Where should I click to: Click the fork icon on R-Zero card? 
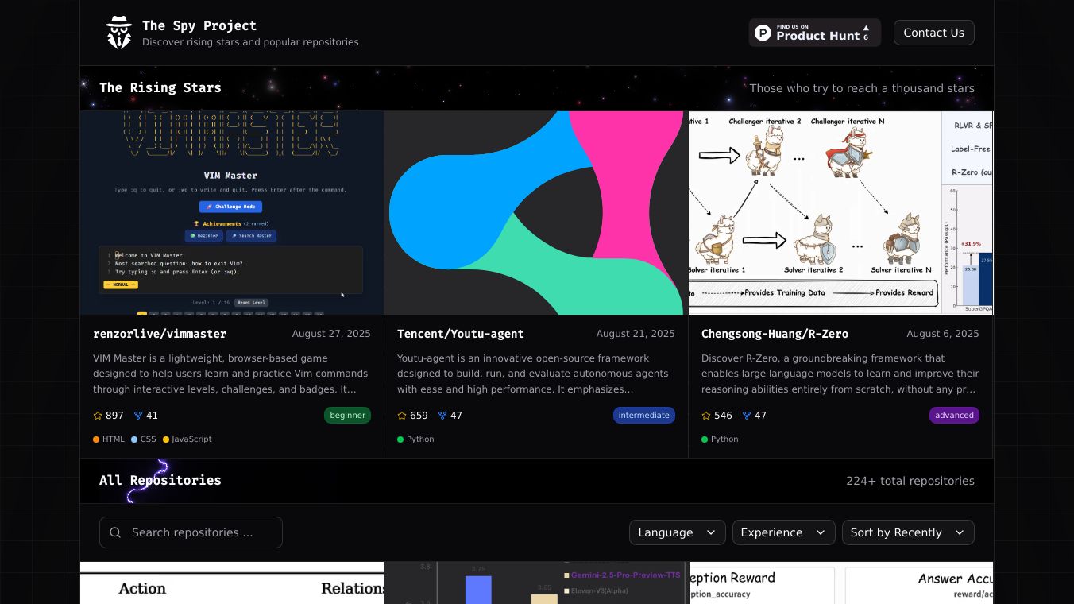[747, 416]
